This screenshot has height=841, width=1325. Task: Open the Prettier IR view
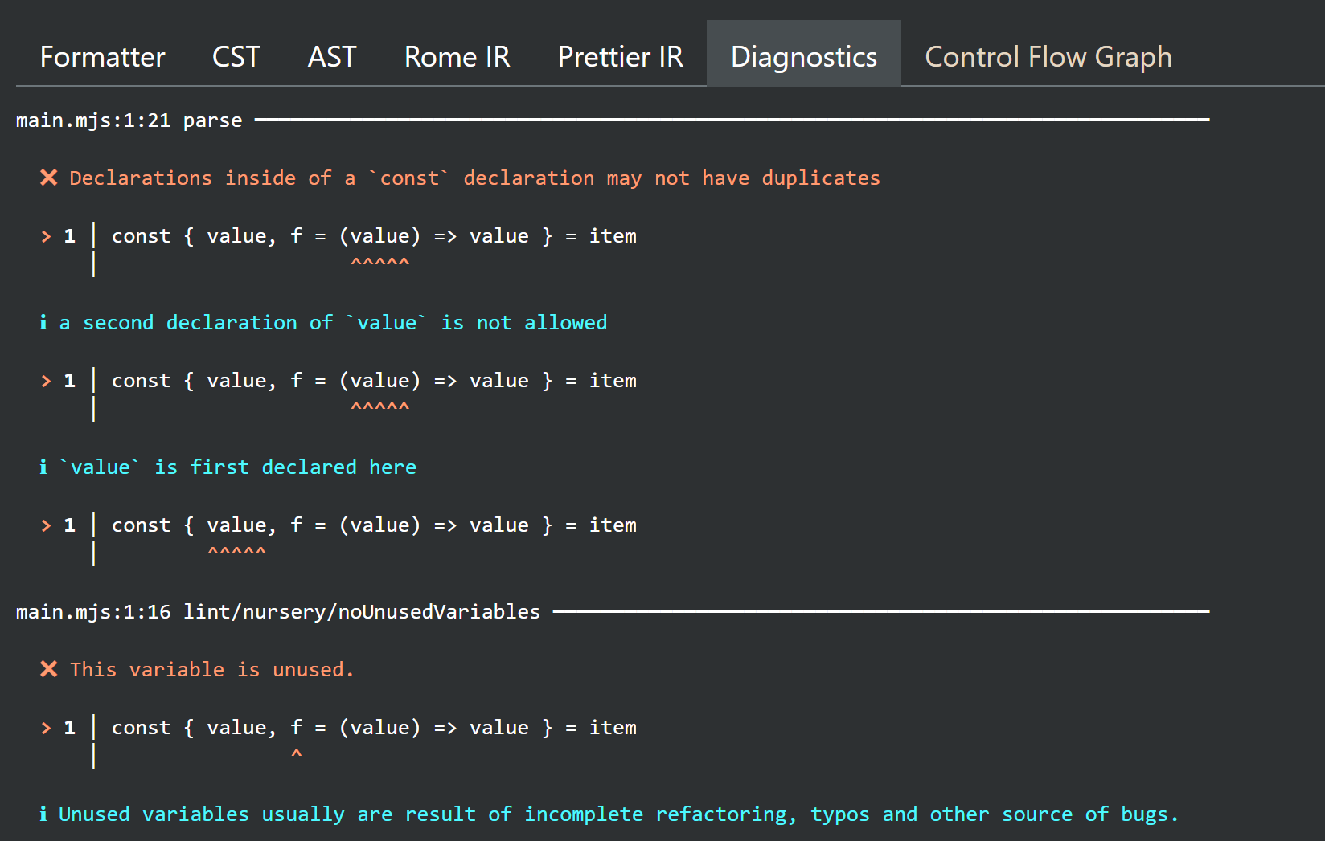620,56
